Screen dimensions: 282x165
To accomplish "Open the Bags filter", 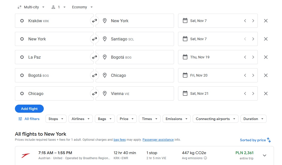I will (x=105, y=119).
